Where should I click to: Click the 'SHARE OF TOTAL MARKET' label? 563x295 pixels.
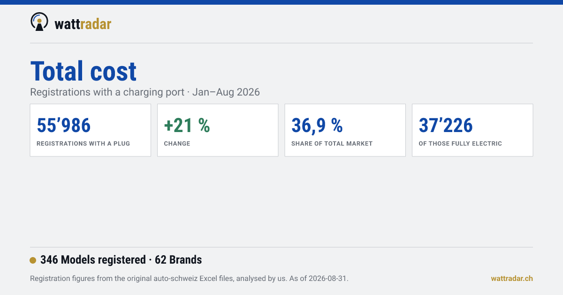(332, 143)
